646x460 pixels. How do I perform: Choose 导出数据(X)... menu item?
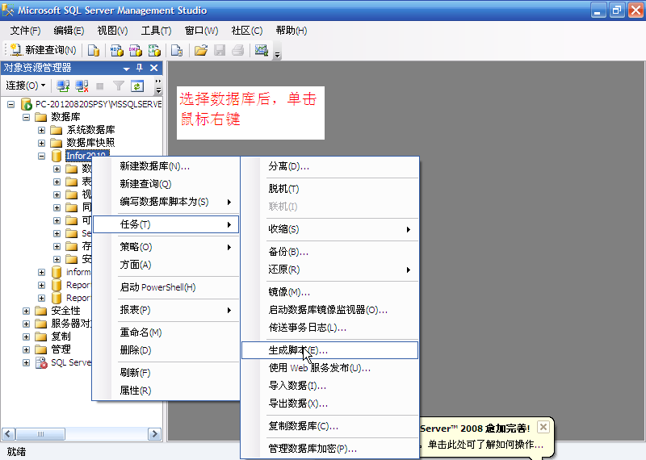click(329, 404)
